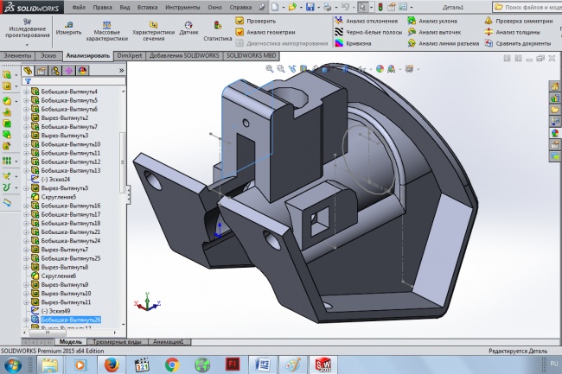Select Характеристики сечения section properties

[153, 31]
